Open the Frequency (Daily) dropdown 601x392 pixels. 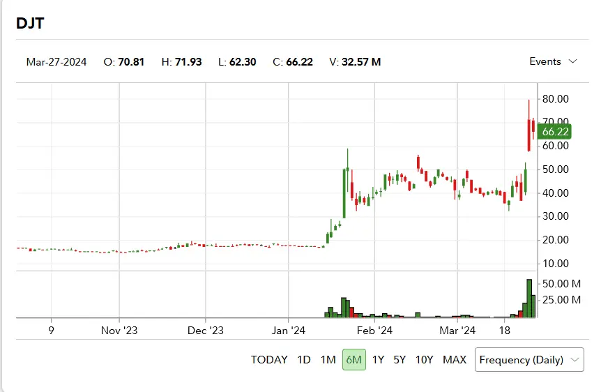[x=529, y=360]
